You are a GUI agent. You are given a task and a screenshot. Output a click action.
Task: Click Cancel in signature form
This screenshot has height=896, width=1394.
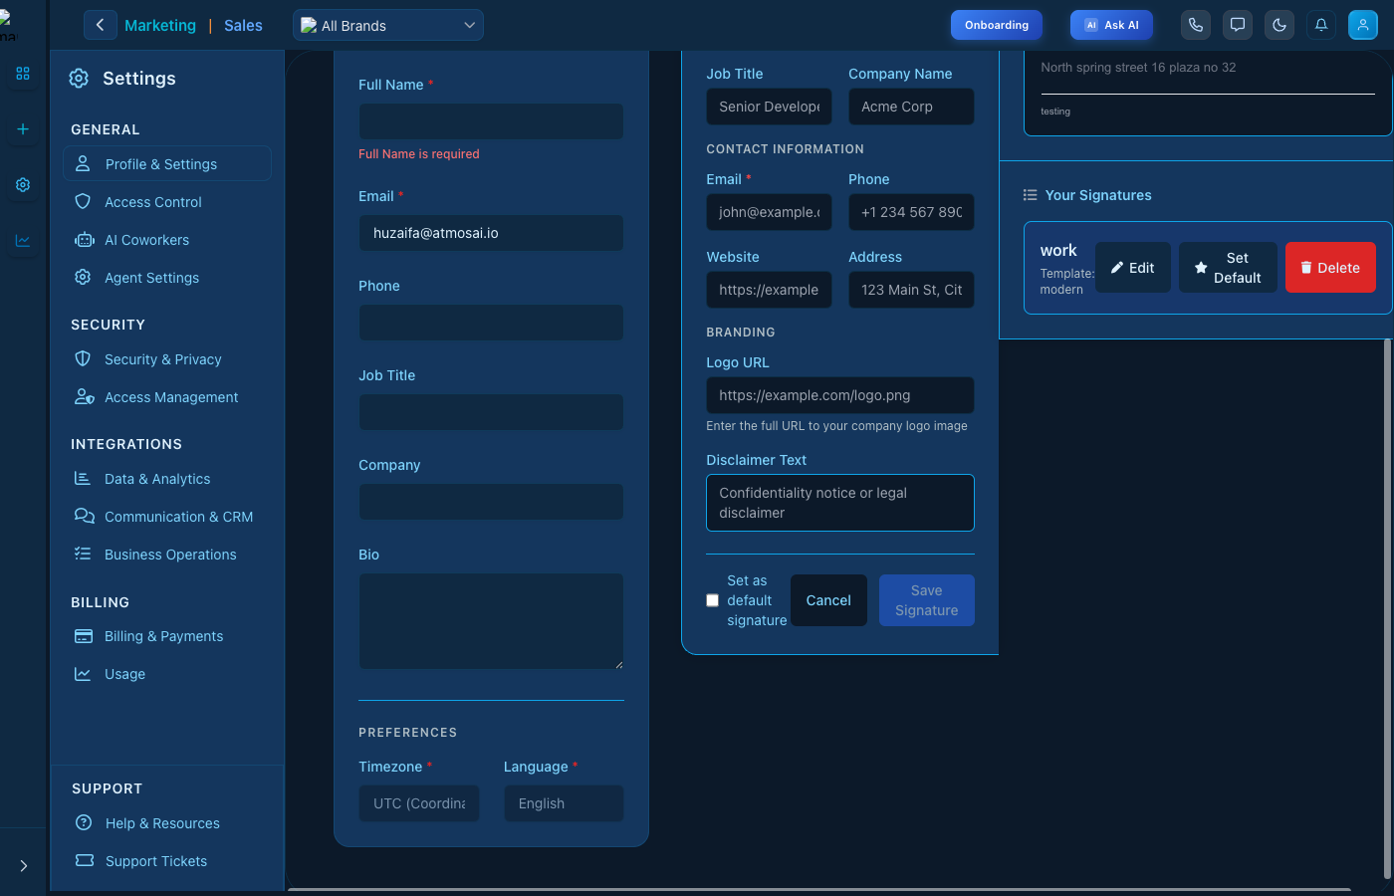(828, 600)
